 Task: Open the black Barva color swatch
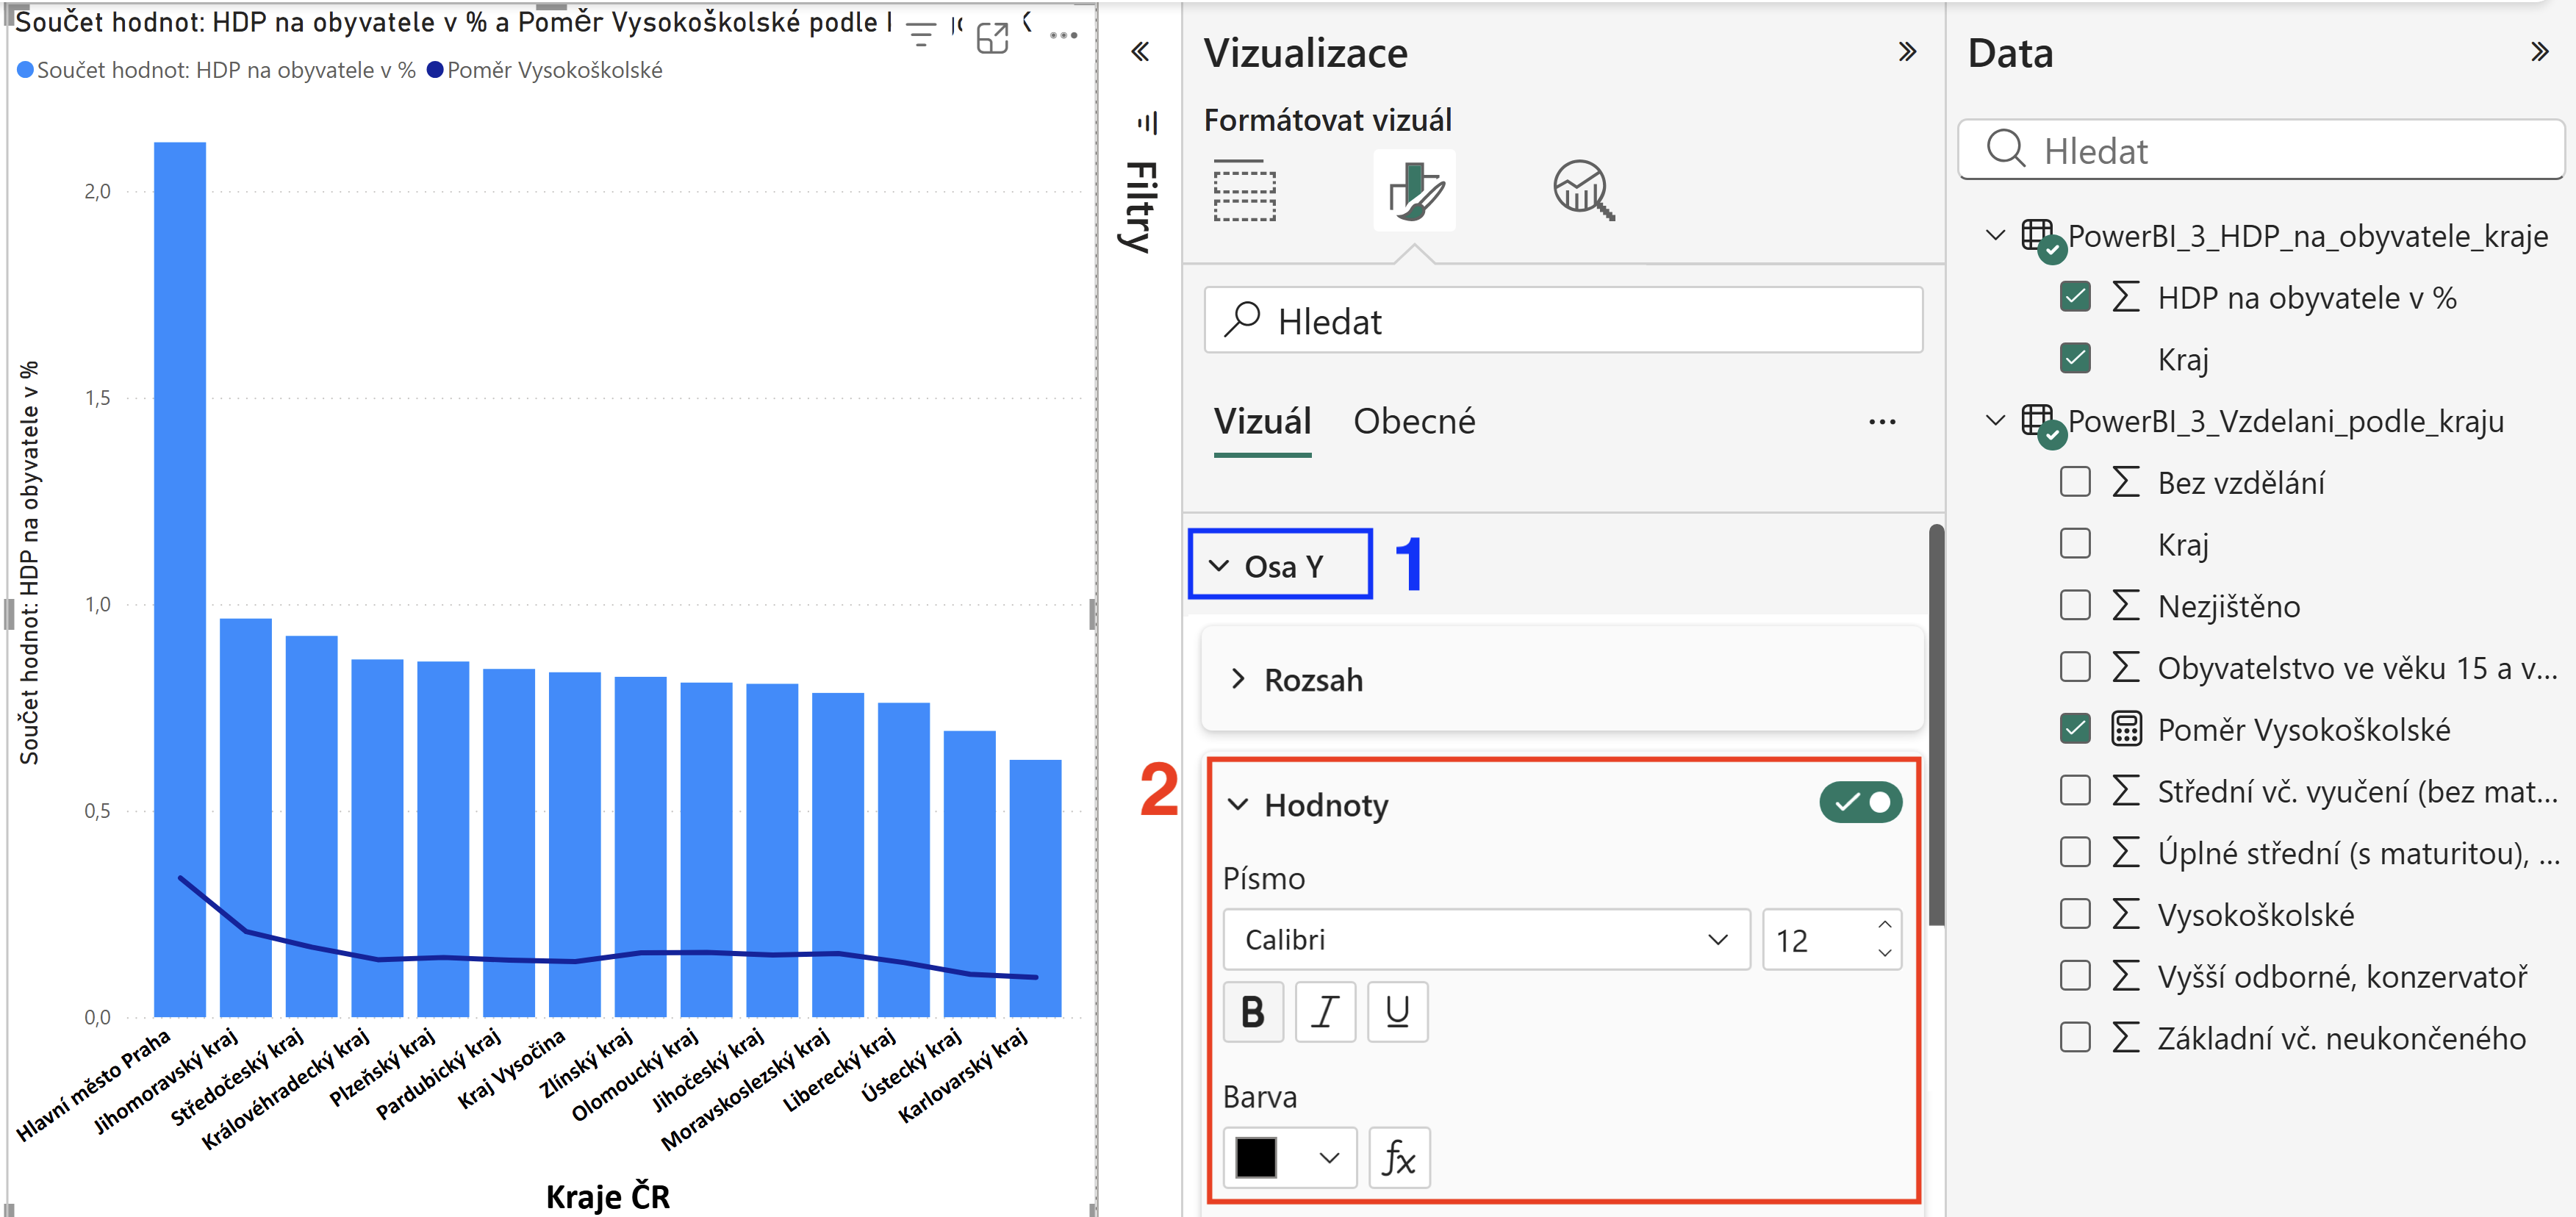pos(1289,1158)
